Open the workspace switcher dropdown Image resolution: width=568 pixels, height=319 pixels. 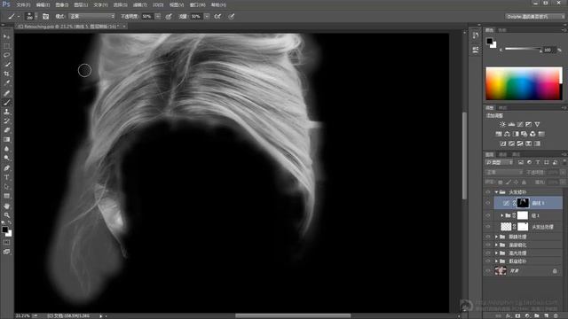tap(534, 16)
